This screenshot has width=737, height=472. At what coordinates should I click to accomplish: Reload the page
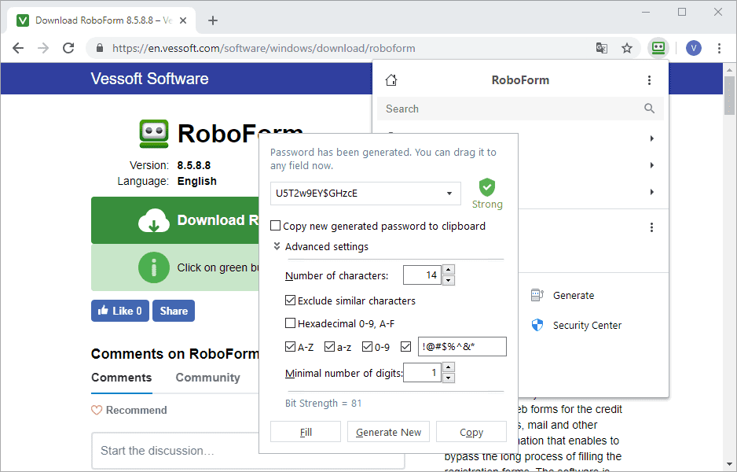point(68,48)
